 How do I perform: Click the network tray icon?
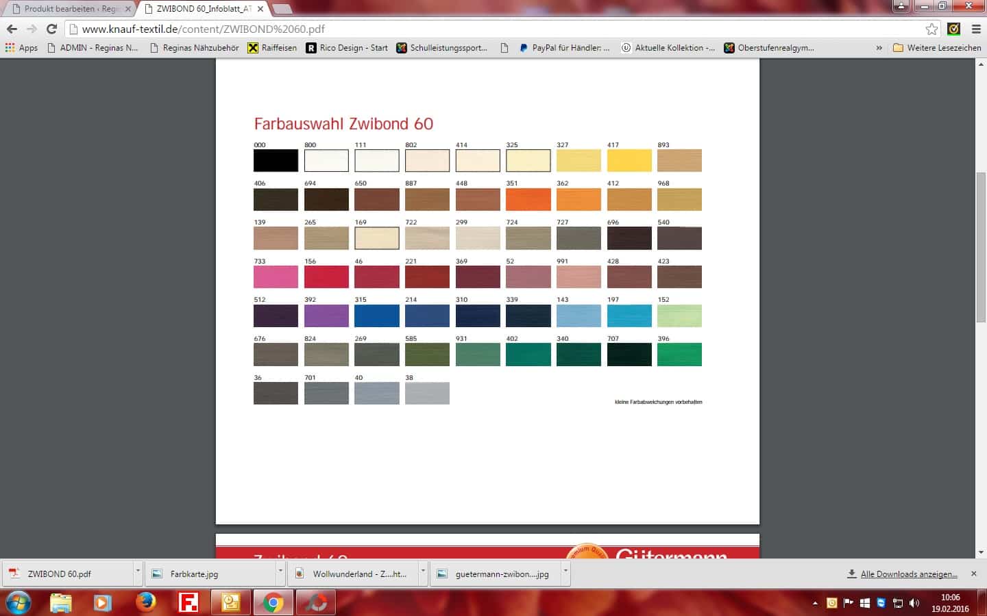coord(897,603)
